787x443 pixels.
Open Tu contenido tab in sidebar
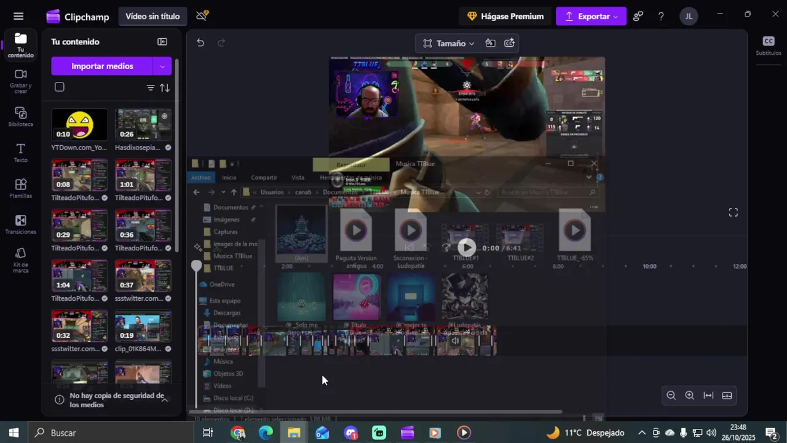21,45
